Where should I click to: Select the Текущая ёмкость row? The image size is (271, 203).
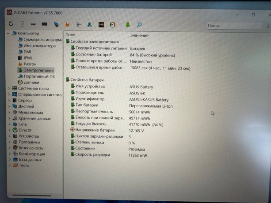[117, 124]
